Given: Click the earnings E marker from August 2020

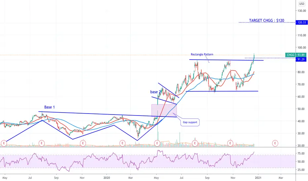Looking at the screenshot, I should click(195, 143).
